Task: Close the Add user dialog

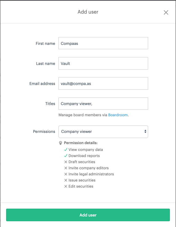Action: (166, 13)
